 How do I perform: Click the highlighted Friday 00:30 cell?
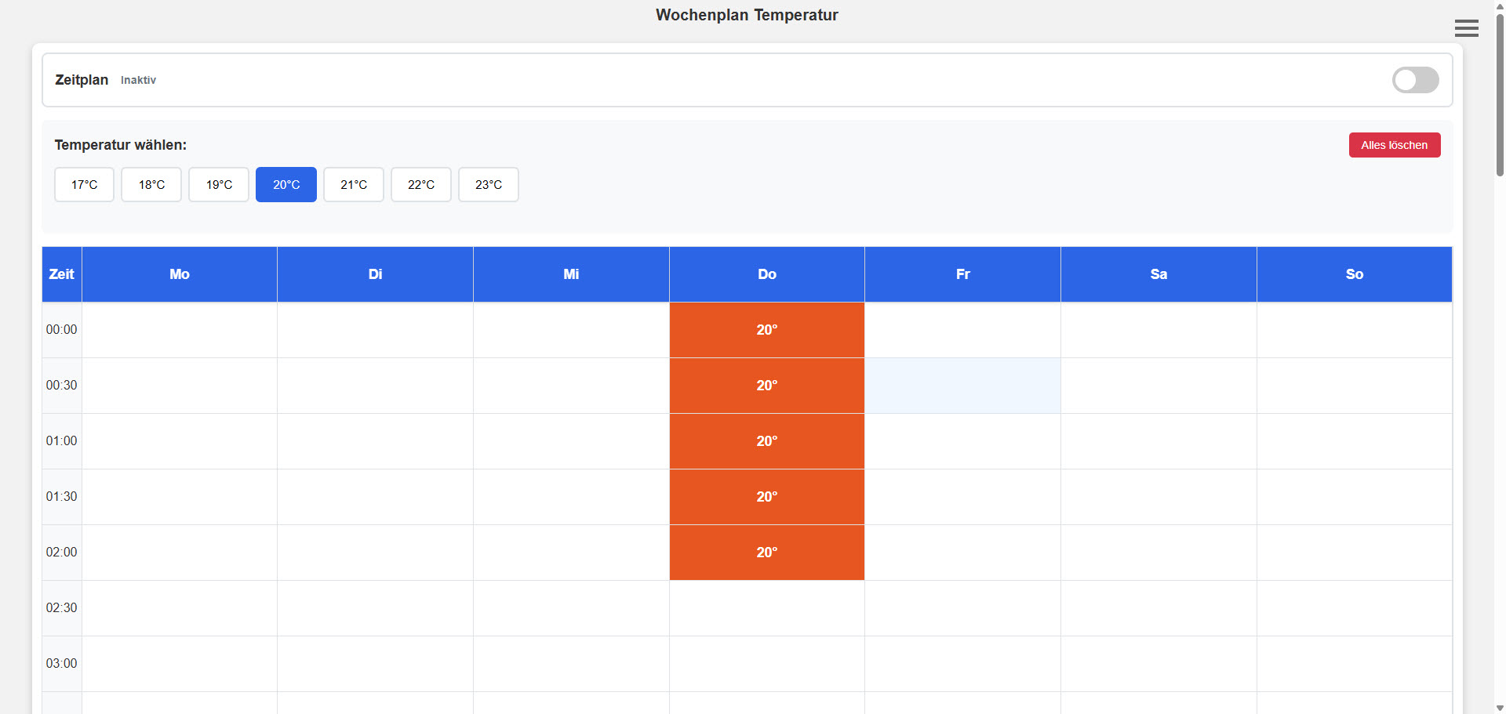coord(962,386)
